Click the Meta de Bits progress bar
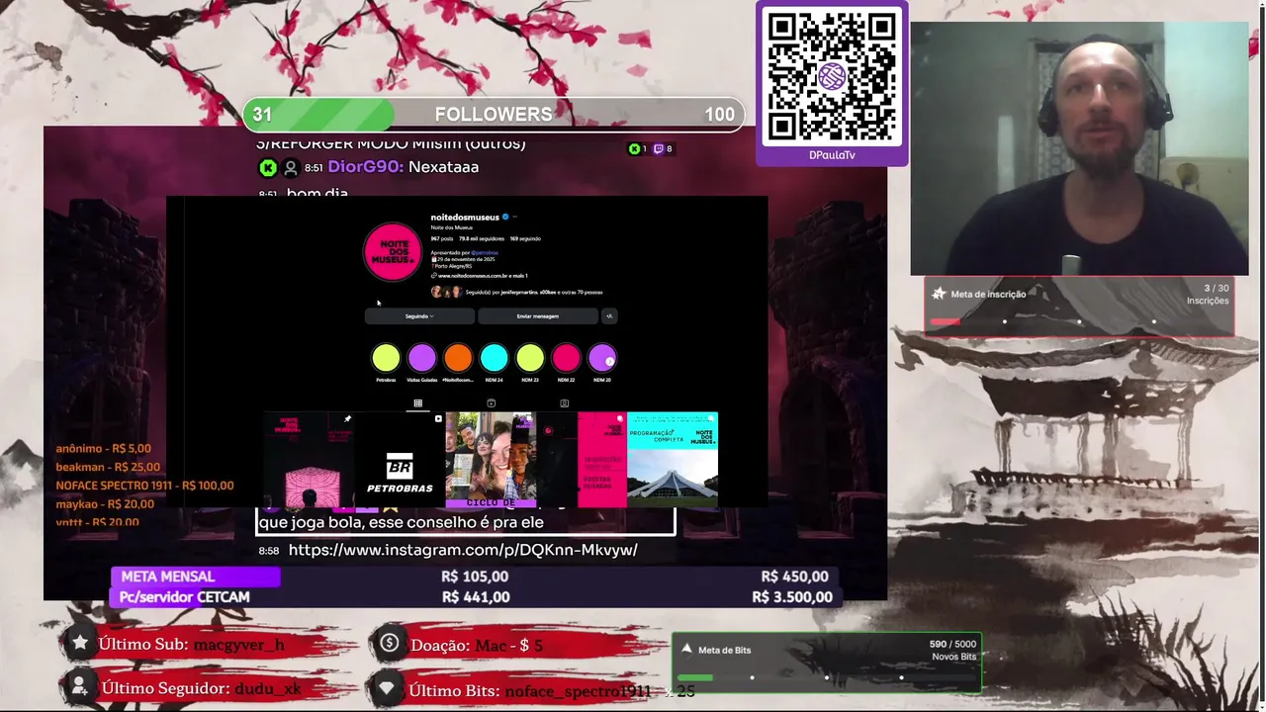Screen dimensions: 1266x712 827,677
